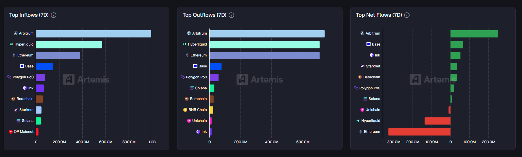
Task: Select the Unichain icon in Top Outflows
Action: (189, 121)
